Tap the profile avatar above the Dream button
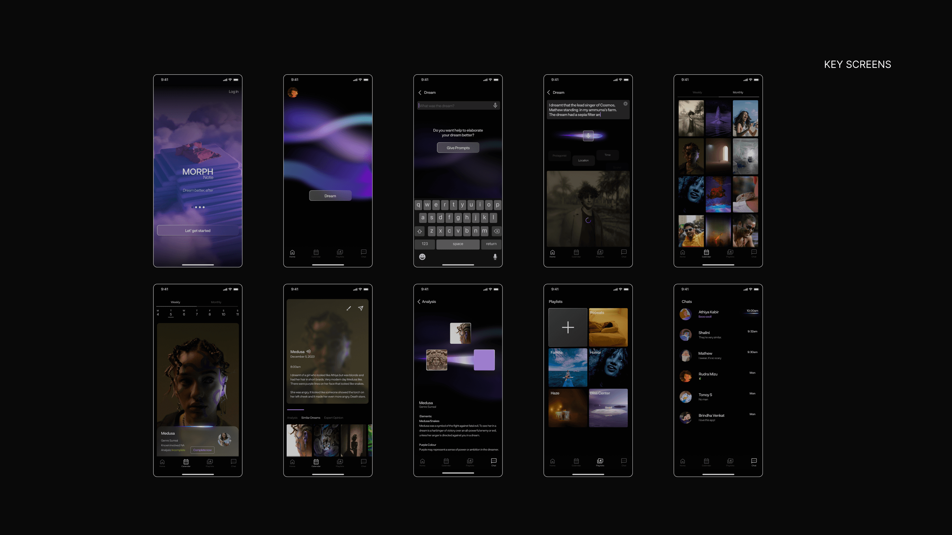The width and height of the screenshot is (952, 535). [x=293, y=92]
